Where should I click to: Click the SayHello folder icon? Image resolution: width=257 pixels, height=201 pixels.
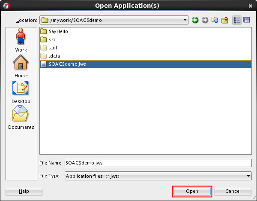[43, 31]
